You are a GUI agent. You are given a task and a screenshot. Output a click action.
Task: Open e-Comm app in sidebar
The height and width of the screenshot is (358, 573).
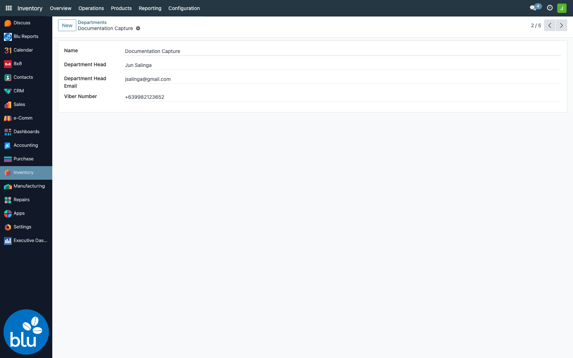tap(26, 118)
